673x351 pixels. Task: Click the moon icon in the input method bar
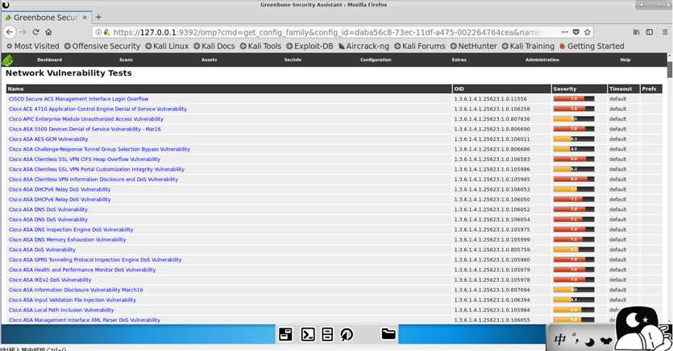(x=590, y=341)
